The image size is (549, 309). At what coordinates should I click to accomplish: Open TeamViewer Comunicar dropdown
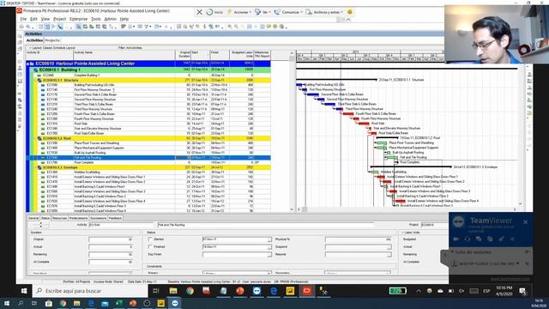(288, 12)
